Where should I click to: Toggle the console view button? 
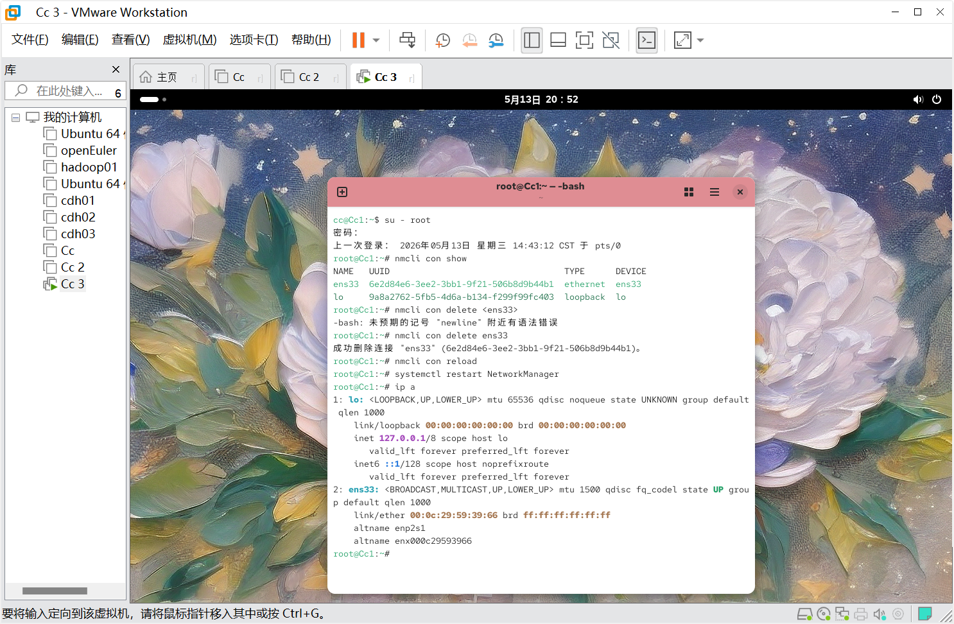click(x=646, y=40)
